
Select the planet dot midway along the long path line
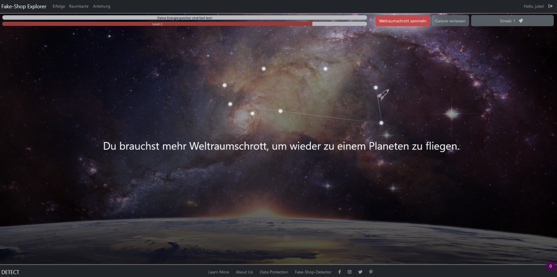280,111
